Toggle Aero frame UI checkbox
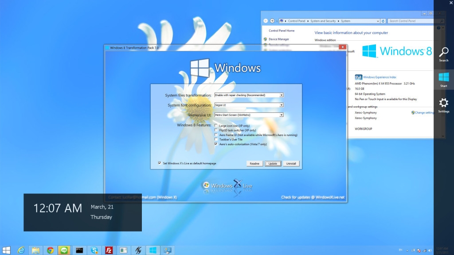 click(216, 135)
